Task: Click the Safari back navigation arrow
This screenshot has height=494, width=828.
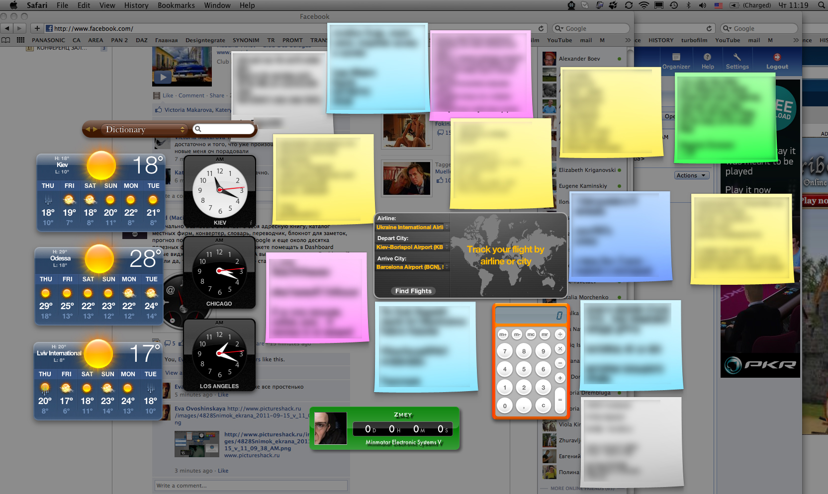Action: [7, 28]
